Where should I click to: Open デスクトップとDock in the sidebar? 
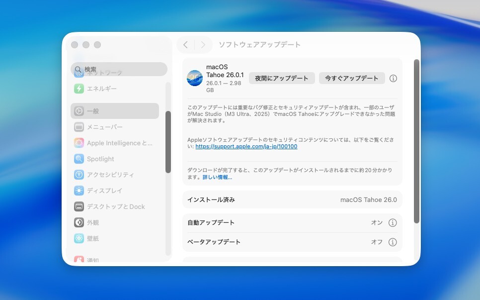click(x=115, y=206)
